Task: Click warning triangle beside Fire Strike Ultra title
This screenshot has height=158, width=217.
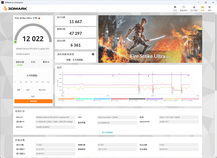Action: point(39,18)
